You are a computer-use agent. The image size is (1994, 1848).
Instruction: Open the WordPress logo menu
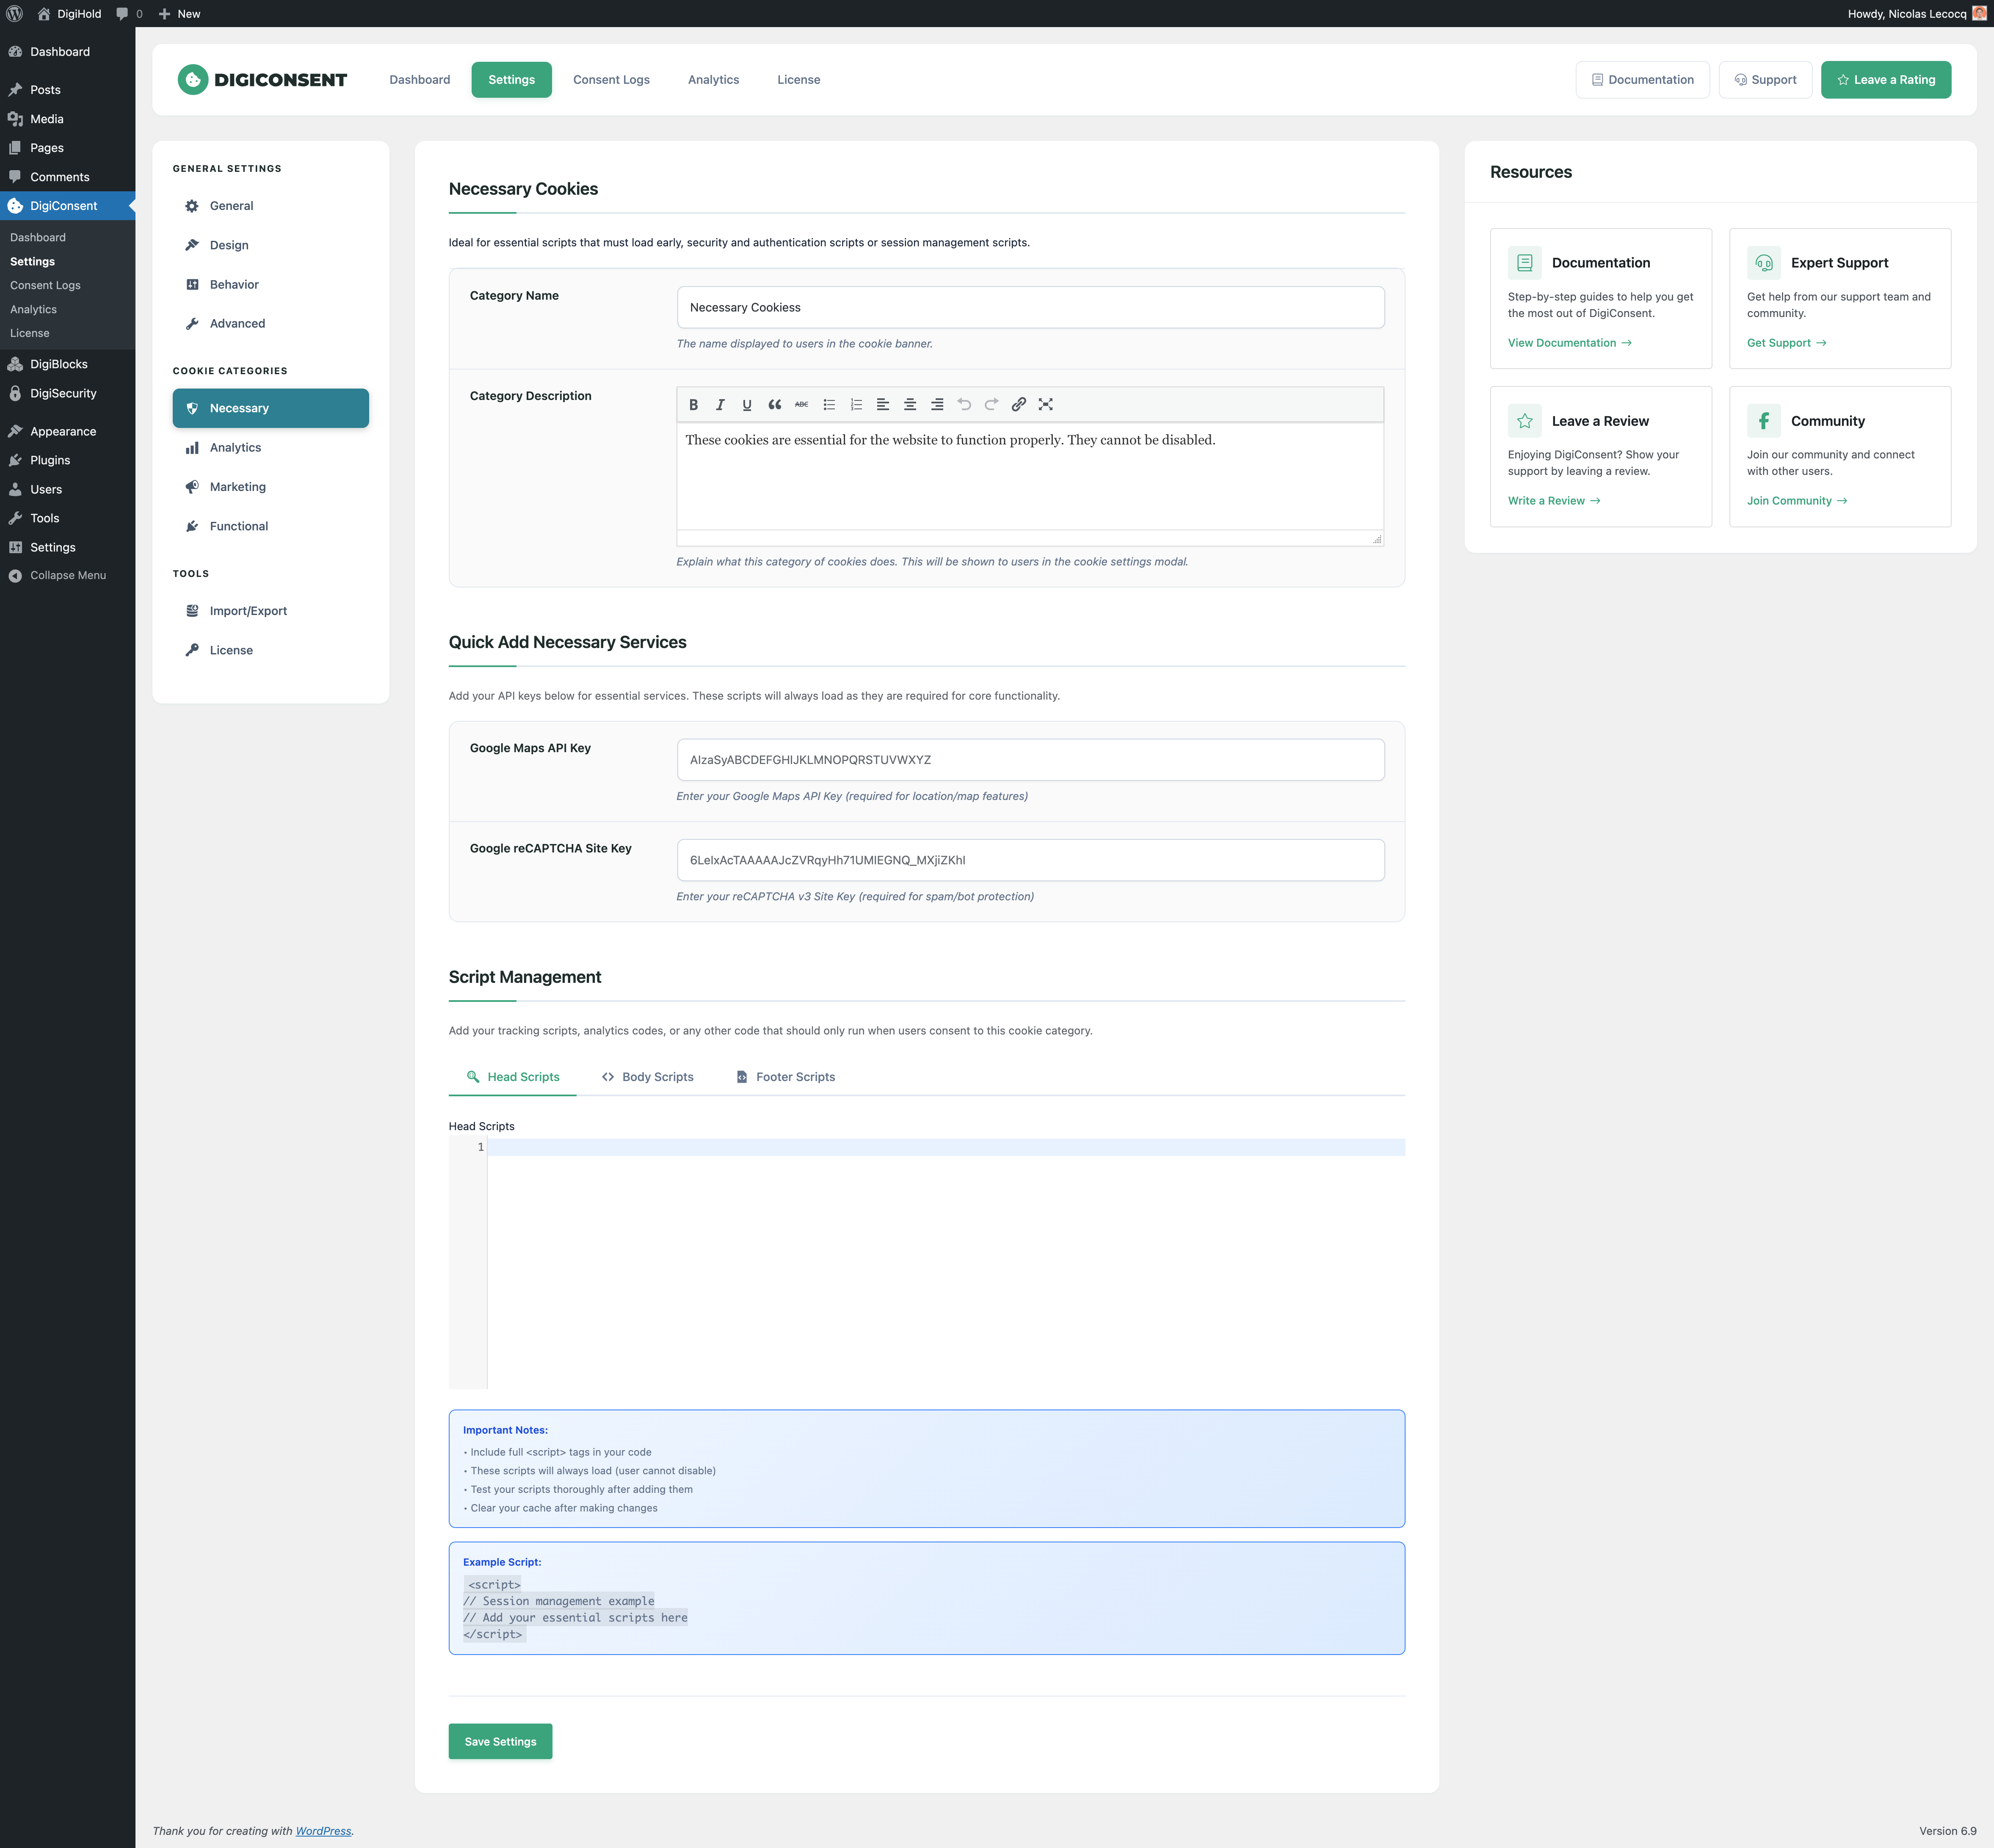point(15,14)
